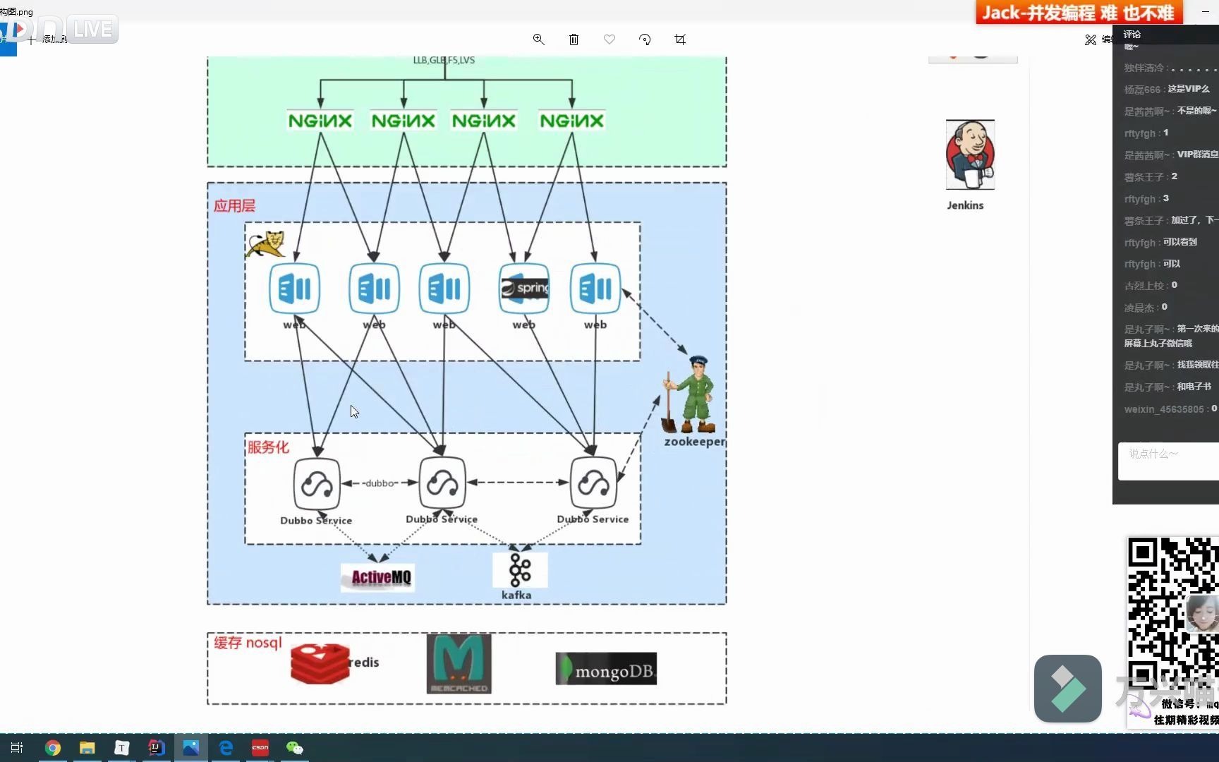Screen dimensions: 1219x762
Task: Click the LIVE logo badge
Action: tap(93, 30)
